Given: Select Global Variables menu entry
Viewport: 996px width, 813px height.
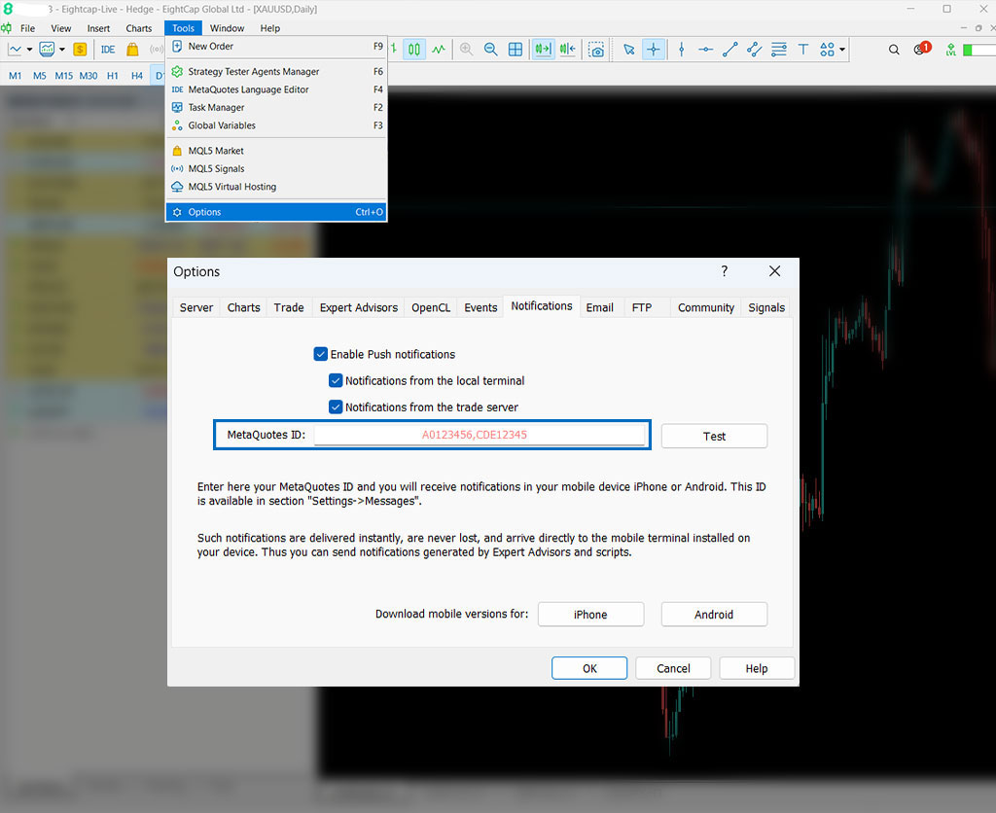Looking at the screenshot, I should 276,125.
